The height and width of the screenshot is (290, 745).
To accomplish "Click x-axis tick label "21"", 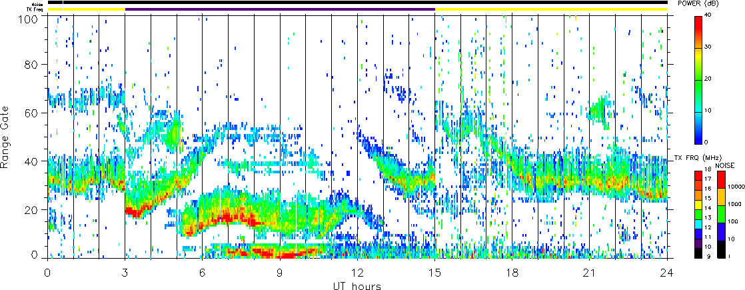I will click(590, 273).
